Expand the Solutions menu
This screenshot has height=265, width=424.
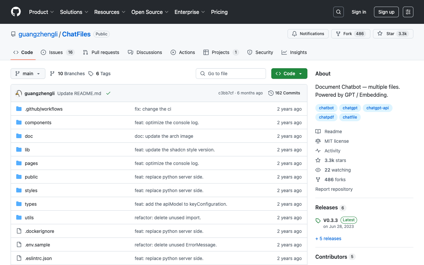pyautogui.click(x=74, y=12)
